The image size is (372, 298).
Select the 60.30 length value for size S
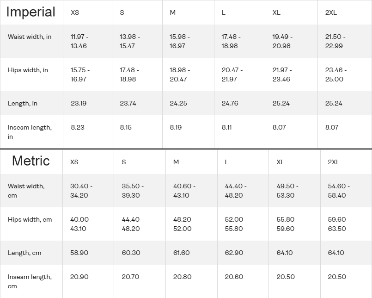pyautogui.click(x=131, y=253)
